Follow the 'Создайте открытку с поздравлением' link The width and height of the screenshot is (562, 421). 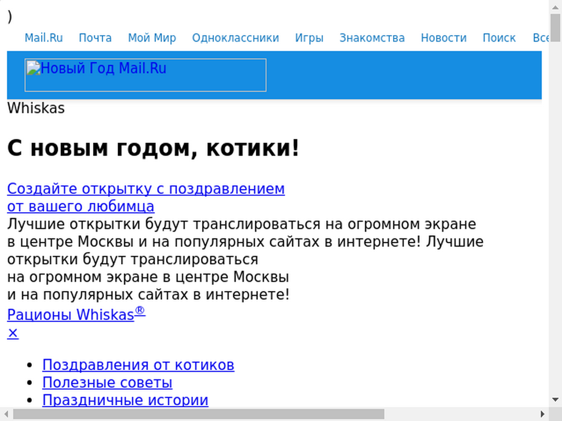(146, 197)
